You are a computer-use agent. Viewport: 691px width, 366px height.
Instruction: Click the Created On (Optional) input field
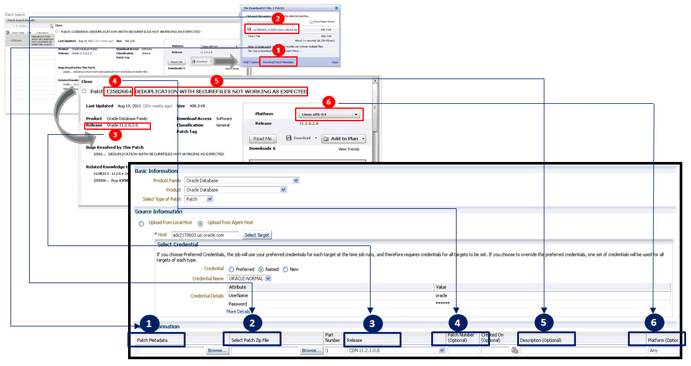494,351
